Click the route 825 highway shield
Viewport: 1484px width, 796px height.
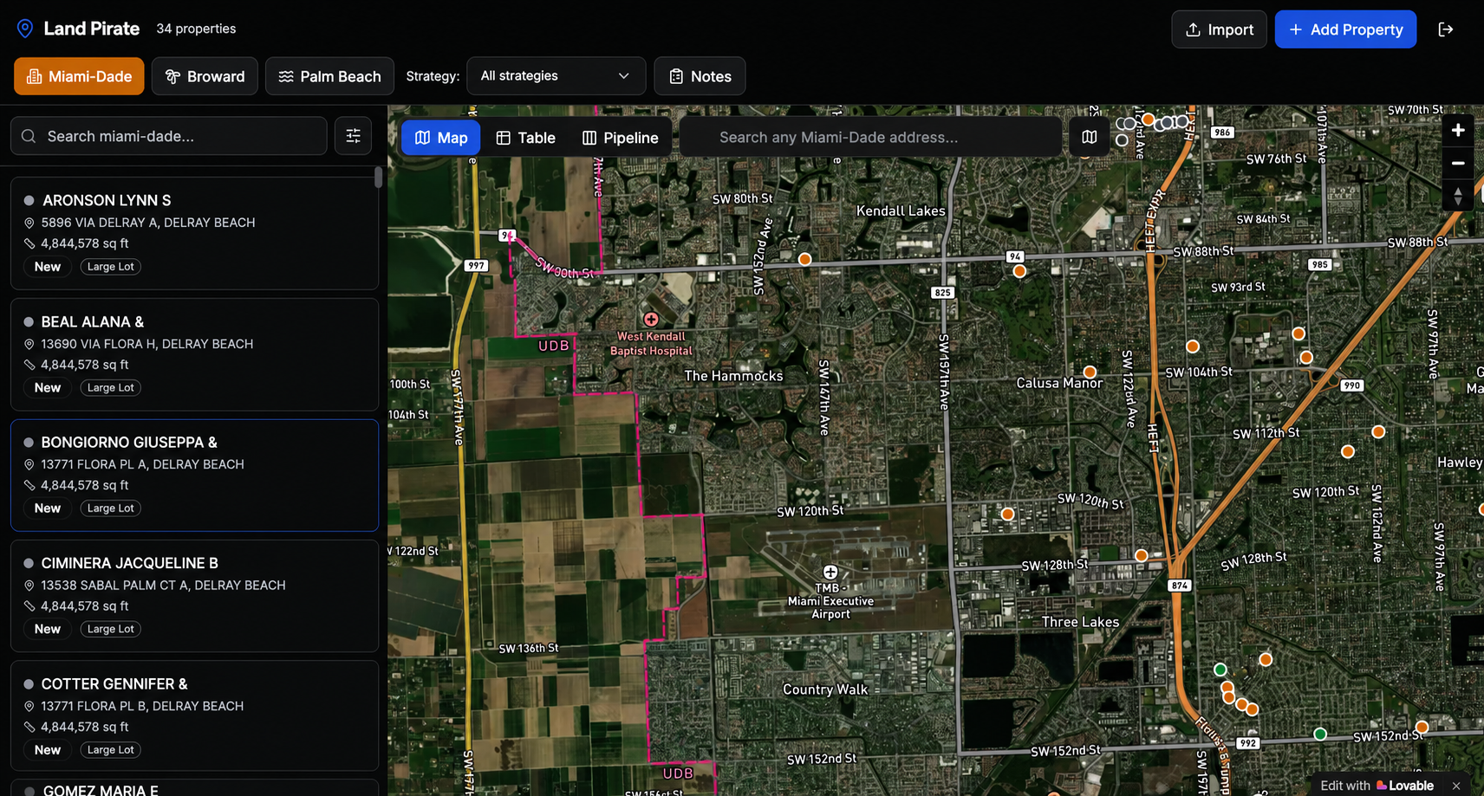(x=943, y=293)
